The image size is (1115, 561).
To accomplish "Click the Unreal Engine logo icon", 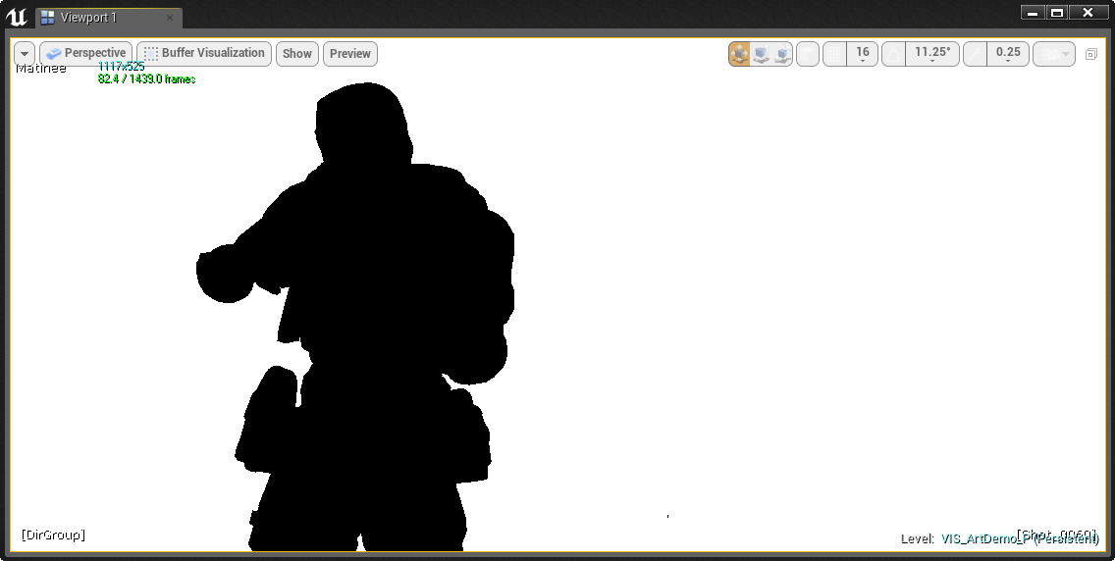I will click(x=17, y=17).
